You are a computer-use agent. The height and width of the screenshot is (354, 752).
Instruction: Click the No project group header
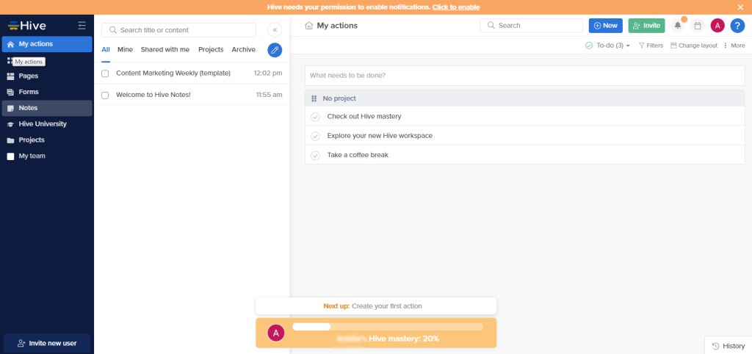click(x=524, y=98)
